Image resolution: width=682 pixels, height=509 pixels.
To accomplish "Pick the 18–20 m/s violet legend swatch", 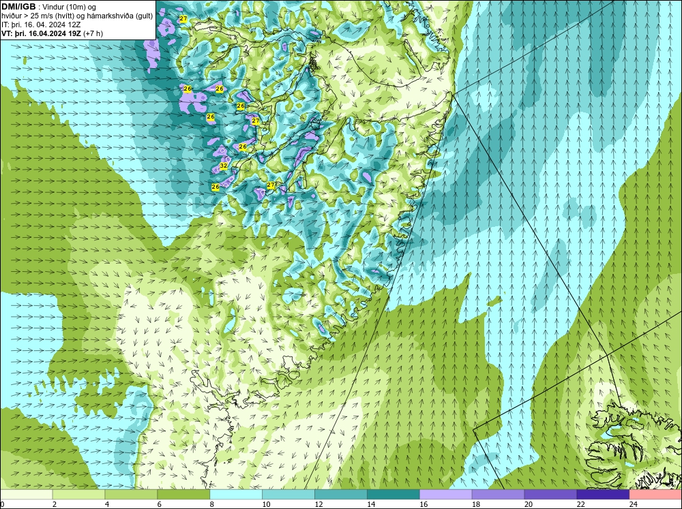I will click(x=498, y=494).
